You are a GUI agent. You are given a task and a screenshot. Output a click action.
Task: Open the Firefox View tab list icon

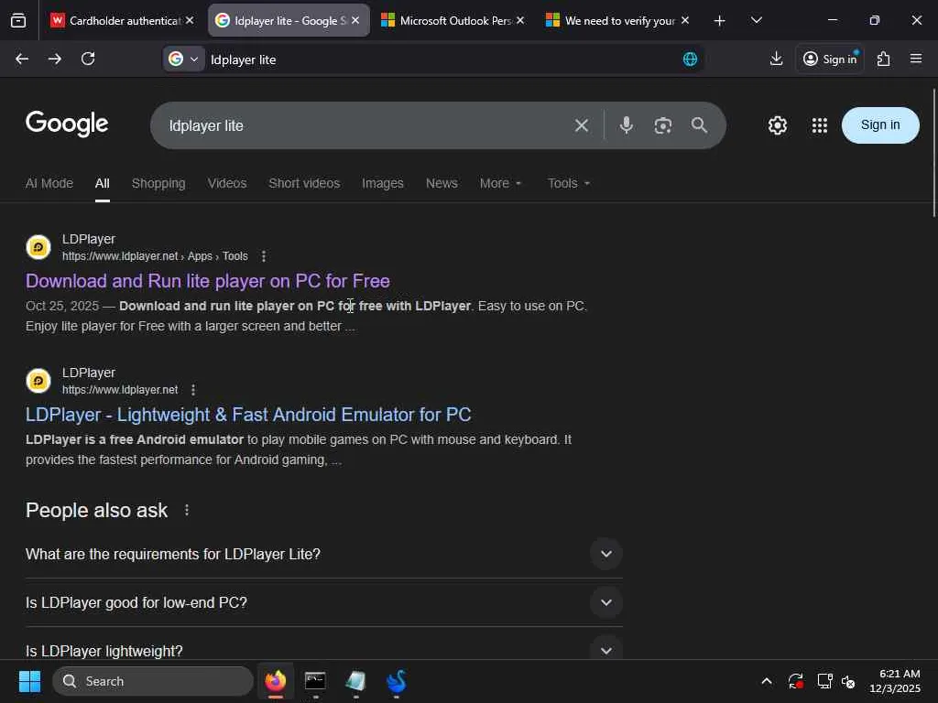[18, 20]
